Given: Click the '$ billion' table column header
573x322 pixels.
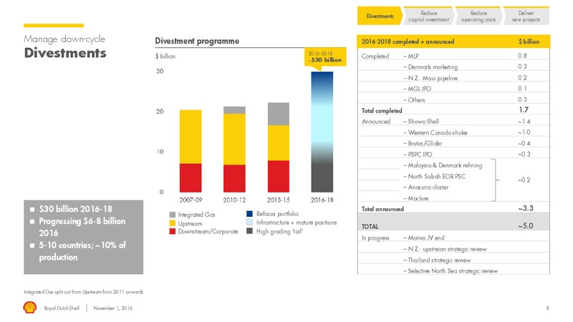Looking at the screenshot, I should click(529, 42).
